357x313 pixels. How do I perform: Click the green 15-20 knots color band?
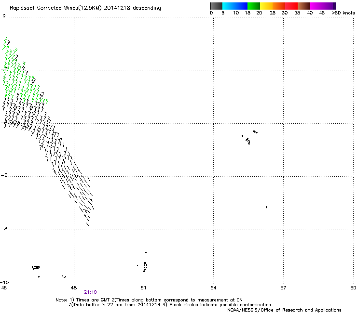[254, 6]
